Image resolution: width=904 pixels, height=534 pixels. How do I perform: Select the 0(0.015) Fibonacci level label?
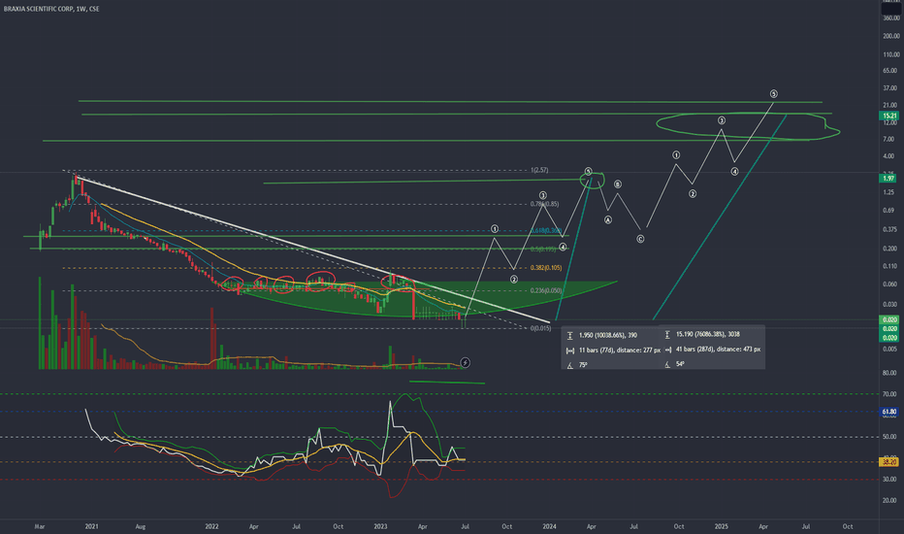(541, 328)
